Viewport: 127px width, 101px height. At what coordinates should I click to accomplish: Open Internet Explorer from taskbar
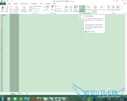(21, 99)
